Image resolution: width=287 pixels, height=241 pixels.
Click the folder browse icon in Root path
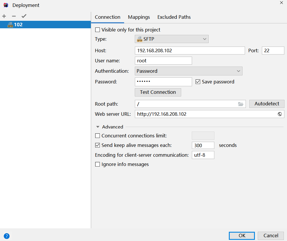(x=240, y=104)
